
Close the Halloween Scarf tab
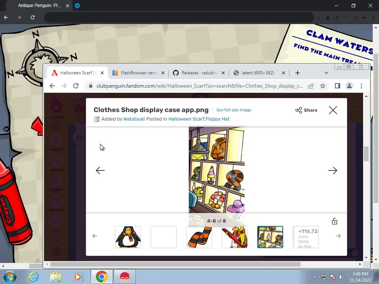[x=102, y=73]
